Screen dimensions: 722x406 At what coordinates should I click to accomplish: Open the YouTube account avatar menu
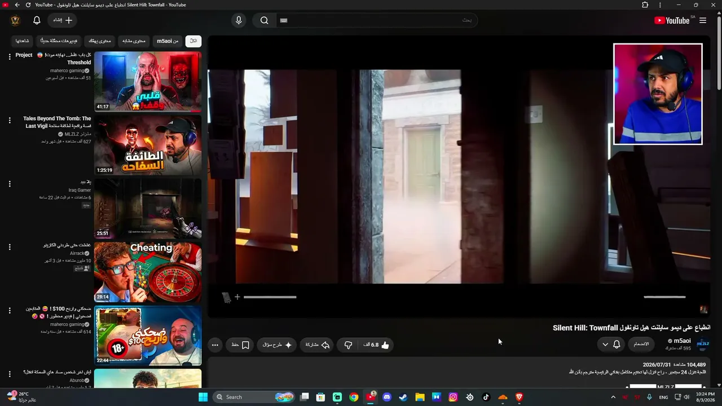[15, 20]
